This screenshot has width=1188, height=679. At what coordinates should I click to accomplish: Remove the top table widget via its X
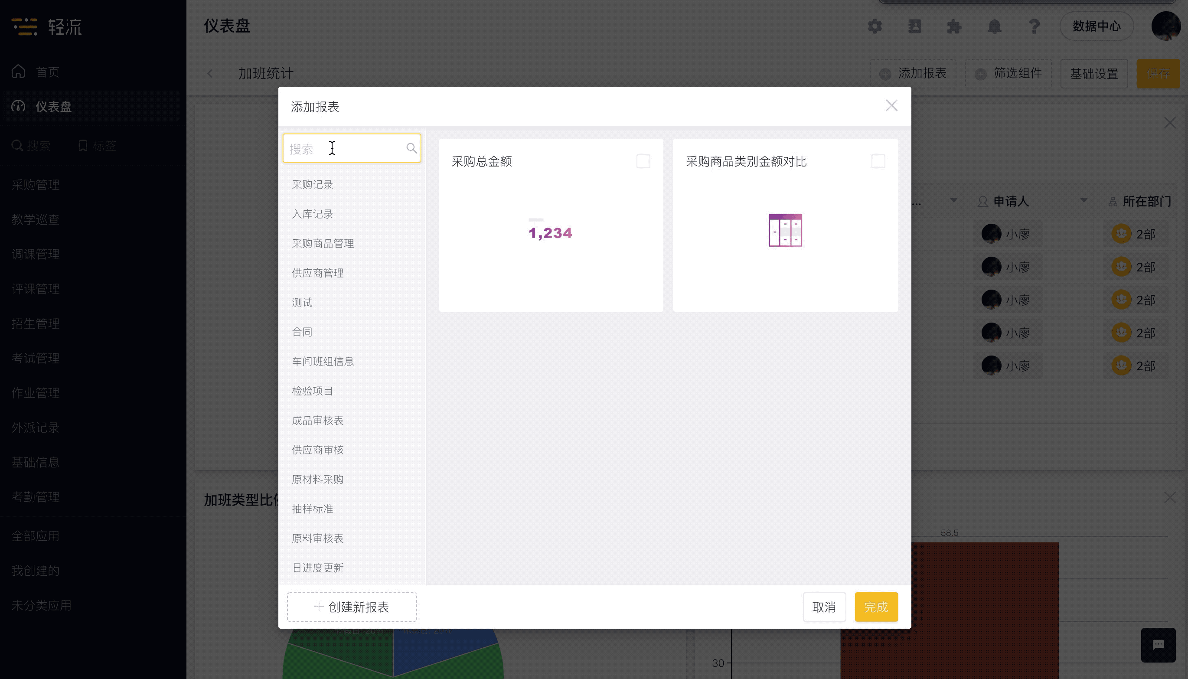click(1169, 123)
